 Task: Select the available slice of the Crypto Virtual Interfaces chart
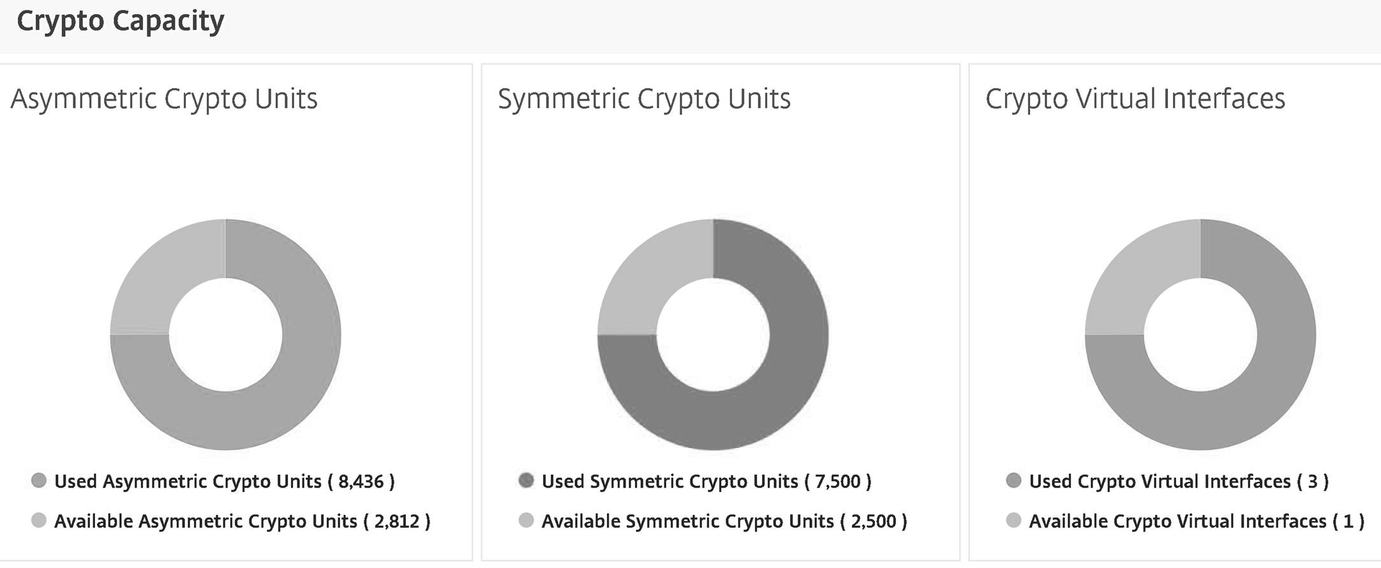[1141, 276]
